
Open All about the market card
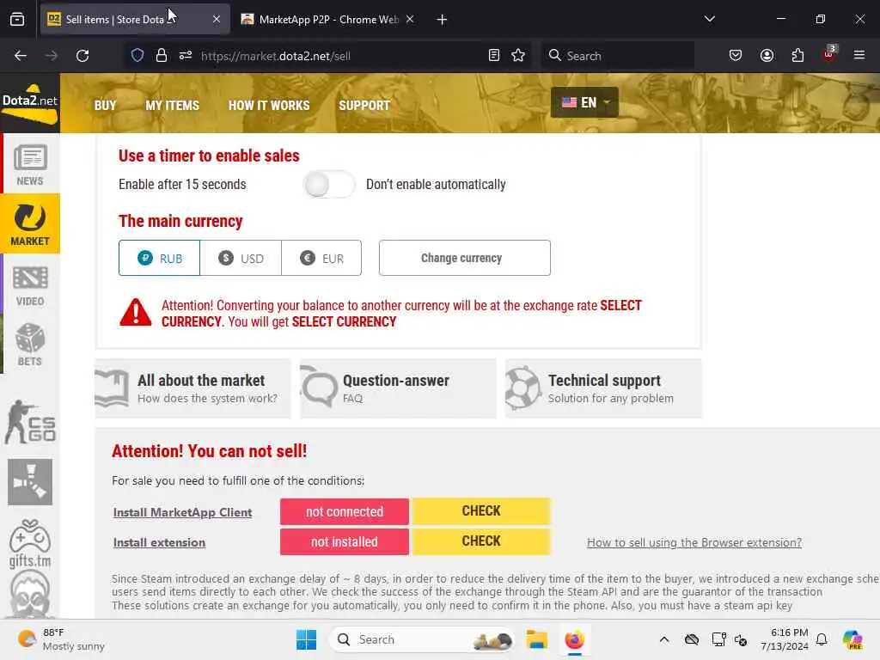193,388
